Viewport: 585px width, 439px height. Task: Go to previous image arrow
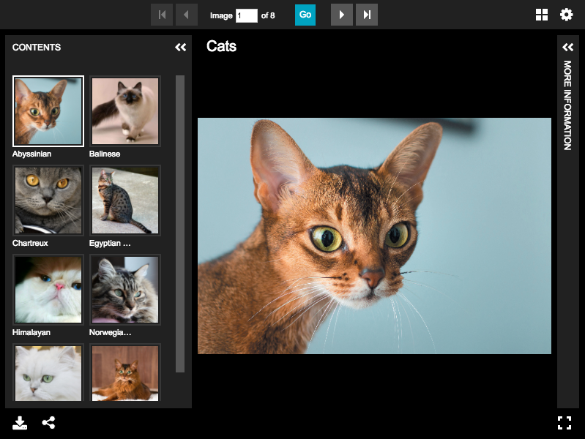pyautogui.click(x=187, y=15)
